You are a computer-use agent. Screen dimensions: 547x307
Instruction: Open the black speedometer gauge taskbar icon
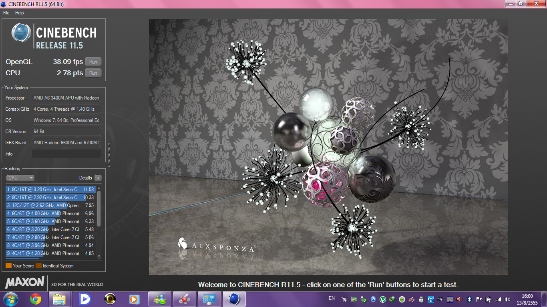pyautogui.click(x=110, y=299)
